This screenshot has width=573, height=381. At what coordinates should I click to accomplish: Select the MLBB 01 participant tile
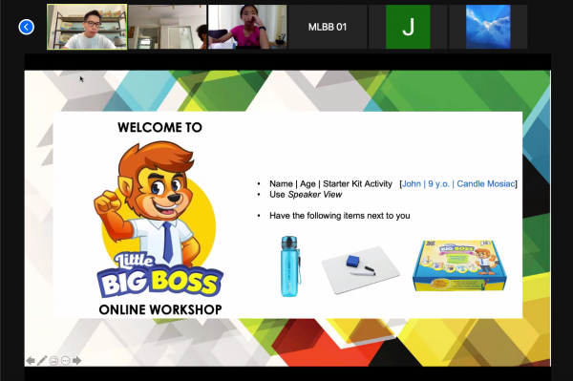(328, 27)
